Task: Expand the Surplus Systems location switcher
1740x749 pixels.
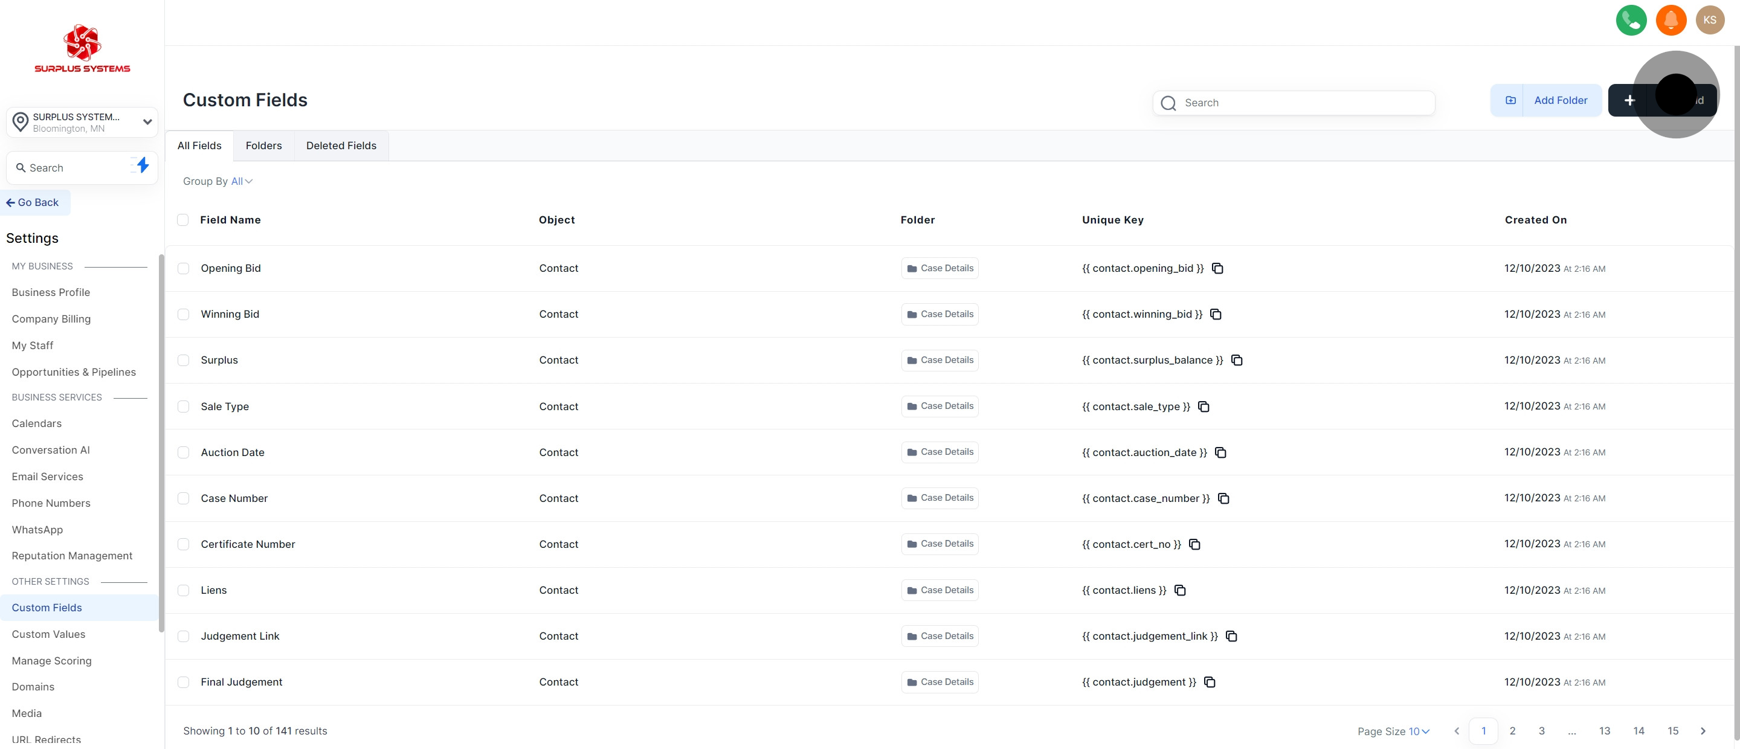Action: 147,122
